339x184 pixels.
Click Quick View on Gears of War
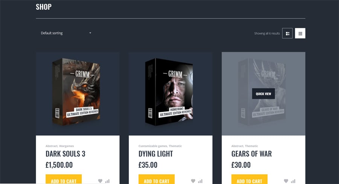(x=263, y=94)
